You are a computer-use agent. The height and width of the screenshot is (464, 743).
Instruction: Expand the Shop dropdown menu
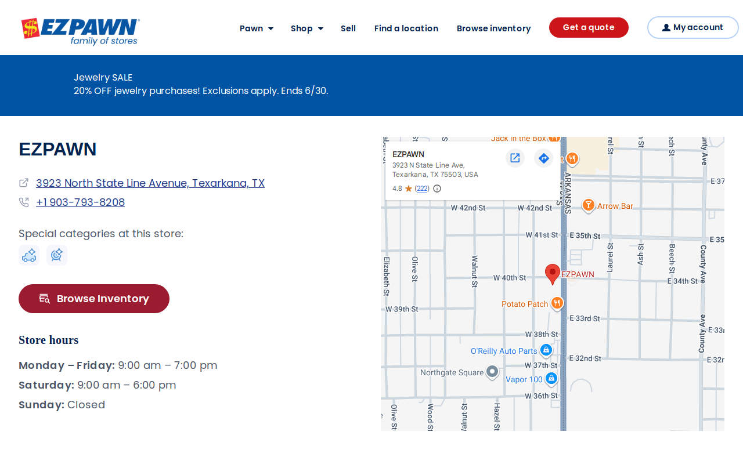click(x=307, y=28)
